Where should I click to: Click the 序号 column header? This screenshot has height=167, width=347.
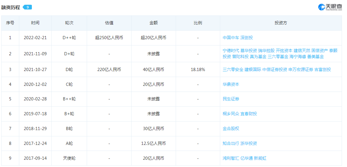pyautogui.click(x=10, y=23)
